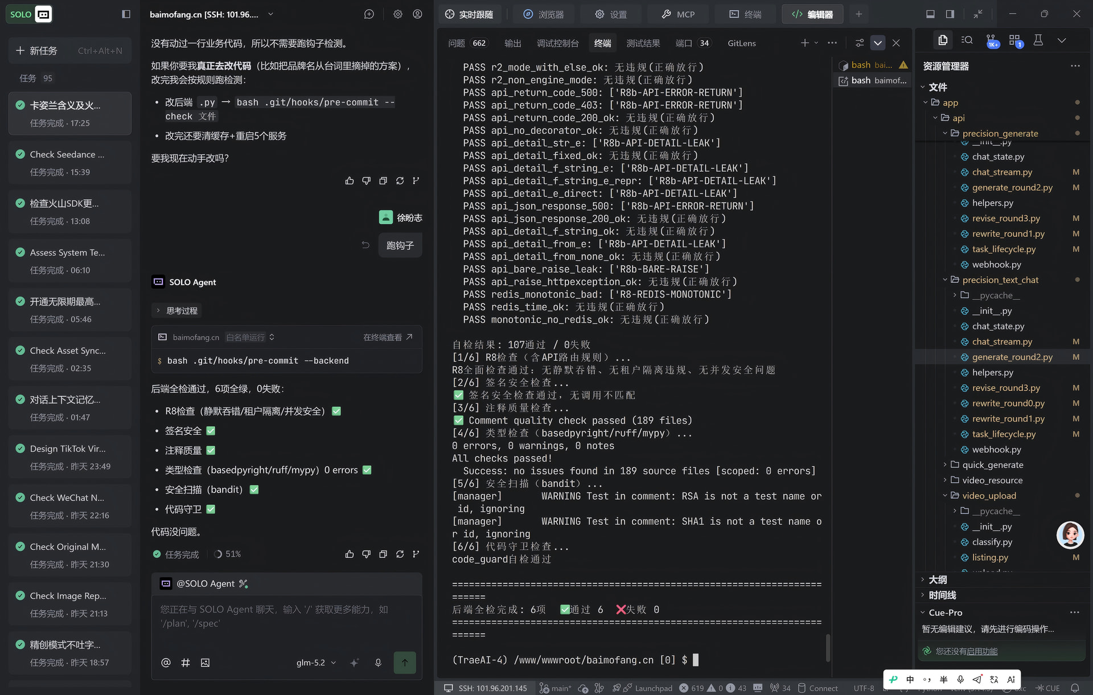Toggle the panel layout icon in title bar
This screenshot has width=1093, height=695.
(x=930, y=14)
